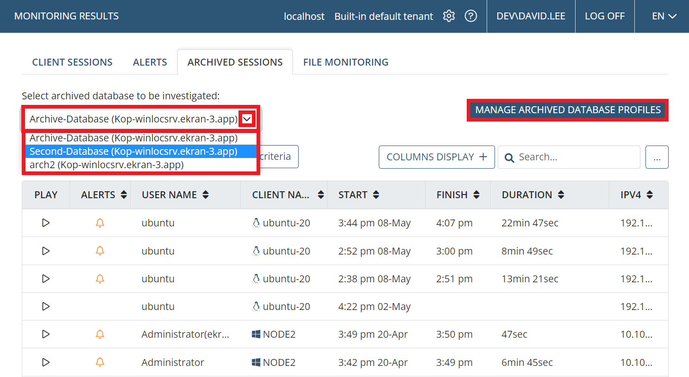Screen dimensions: 689x377
Task: Choose arch2 database option
Action: (x=106, y=165)
